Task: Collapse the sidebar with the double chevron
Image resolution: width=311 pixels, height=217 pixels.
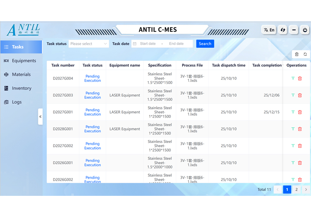Action: [40, 117]
